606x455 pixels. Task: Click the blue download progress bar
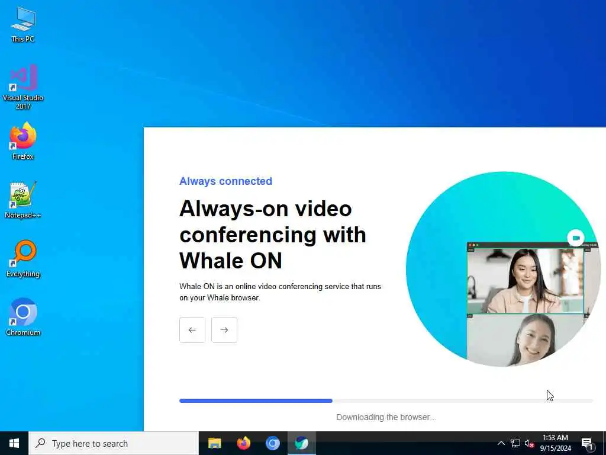tap(386, 401)
